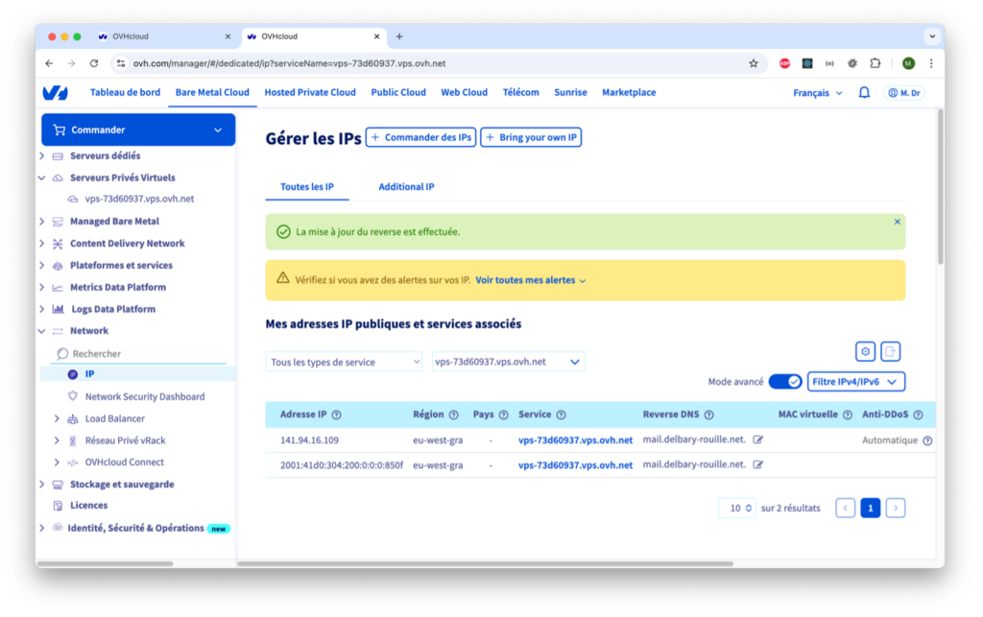Select page 1 in pagination
The image size is (983, 617).
[870, 508]
